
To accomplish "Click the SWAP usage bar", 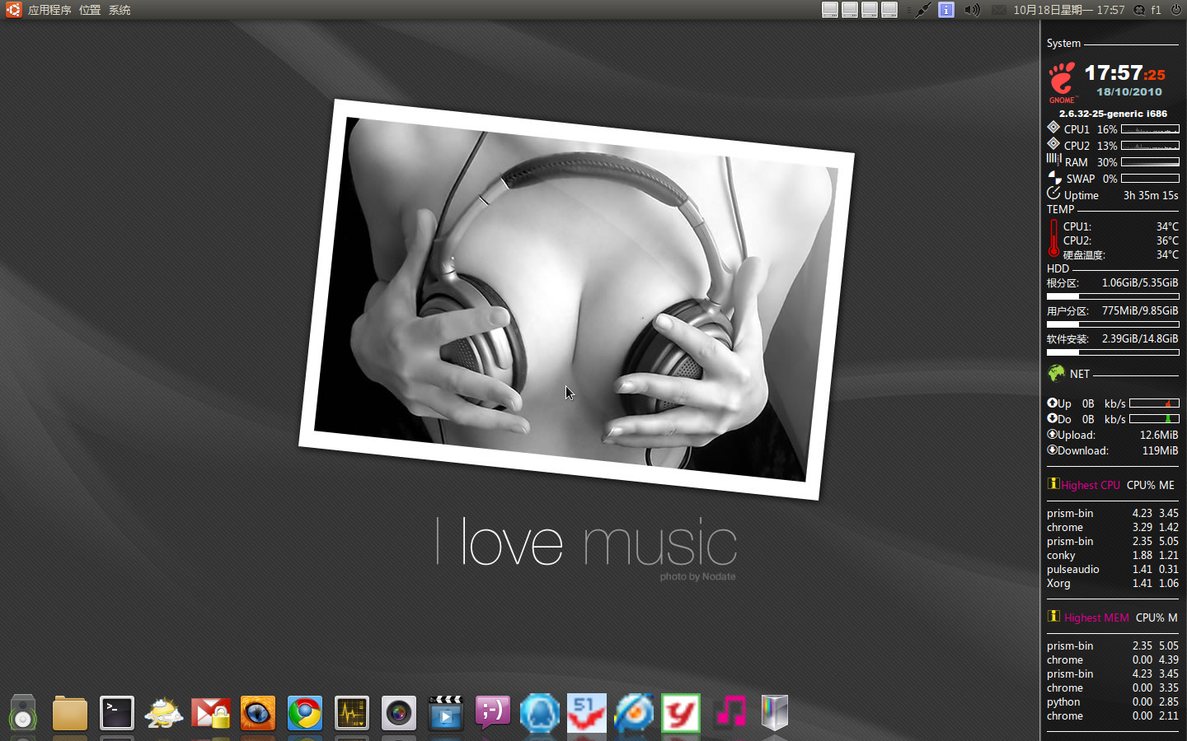I will tap(1150, 179).
